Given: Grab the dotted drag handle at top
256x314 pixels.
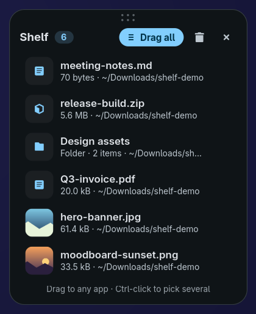Looking at the screenshot, I should (128, 18).
